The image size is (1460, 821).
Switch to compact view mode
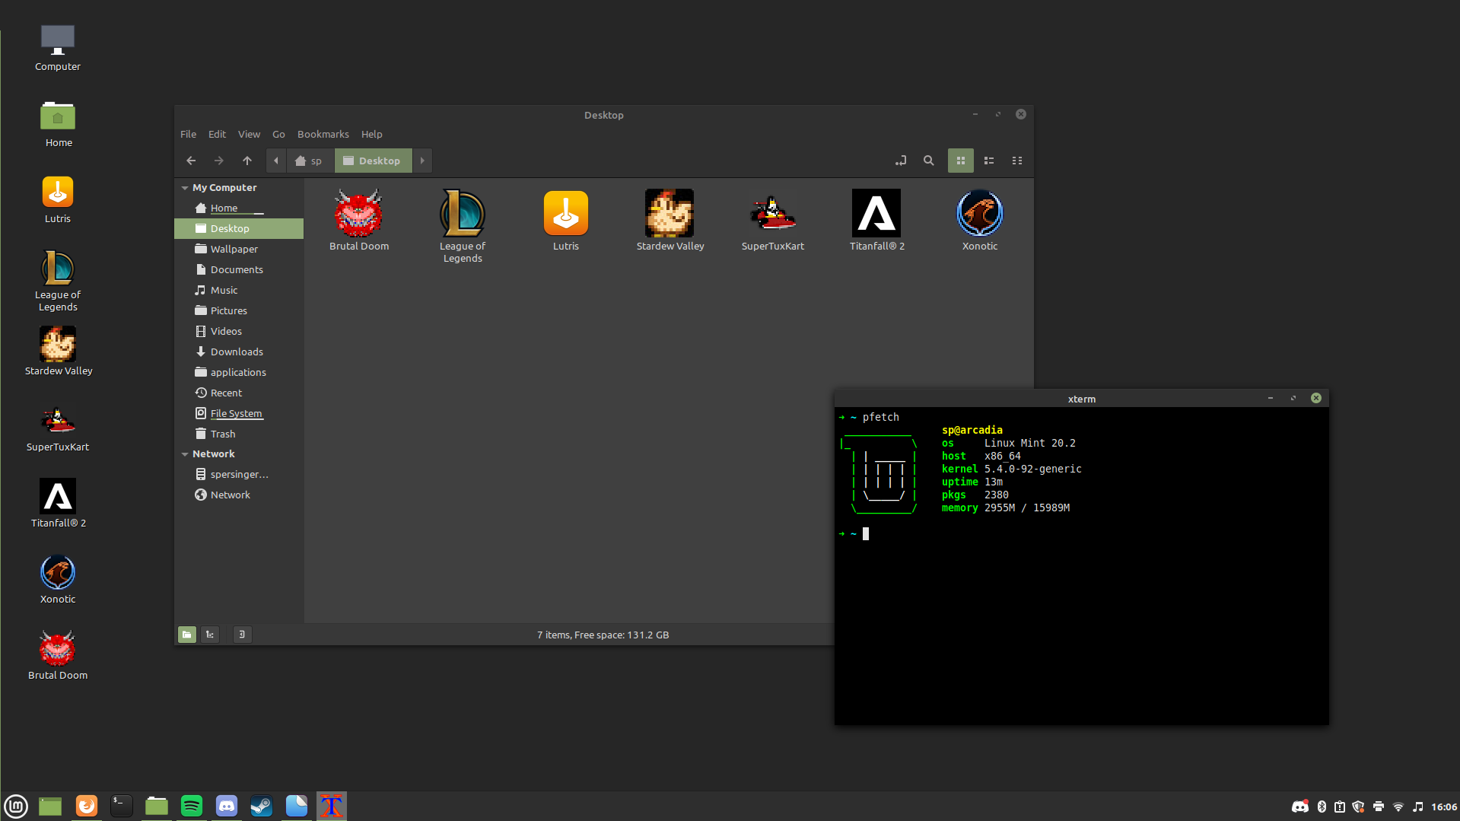point(1017,161)
